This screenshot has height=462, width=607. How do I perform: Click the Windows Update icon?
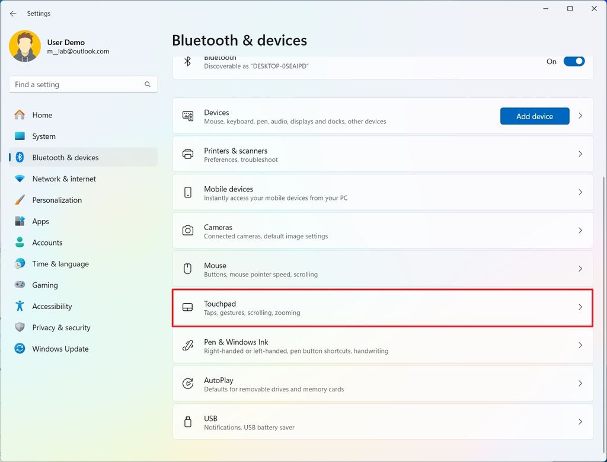click(21, 349)
